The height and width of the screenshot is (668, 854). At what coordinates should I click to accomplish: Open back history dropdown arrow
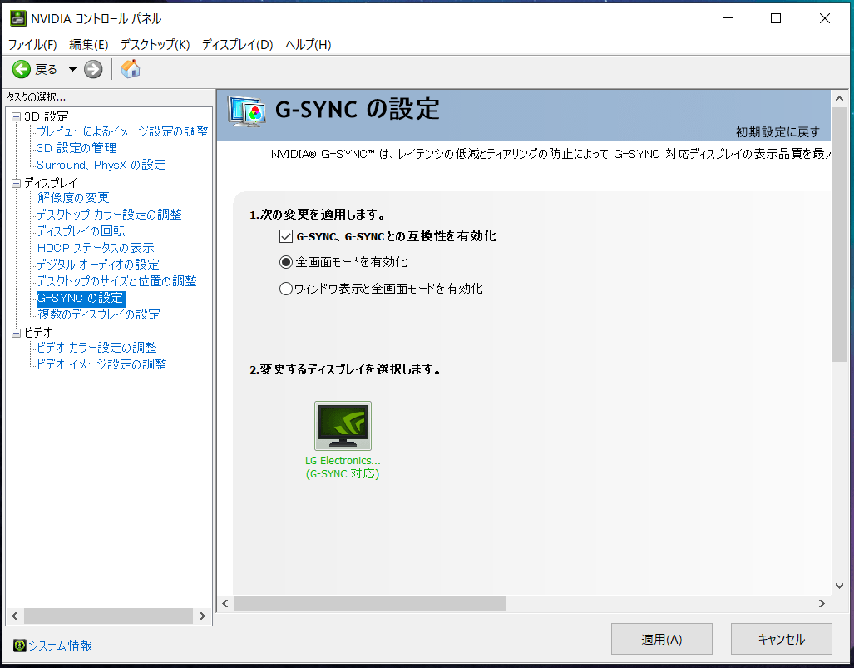pyautogui.click(x=72, y=69)
